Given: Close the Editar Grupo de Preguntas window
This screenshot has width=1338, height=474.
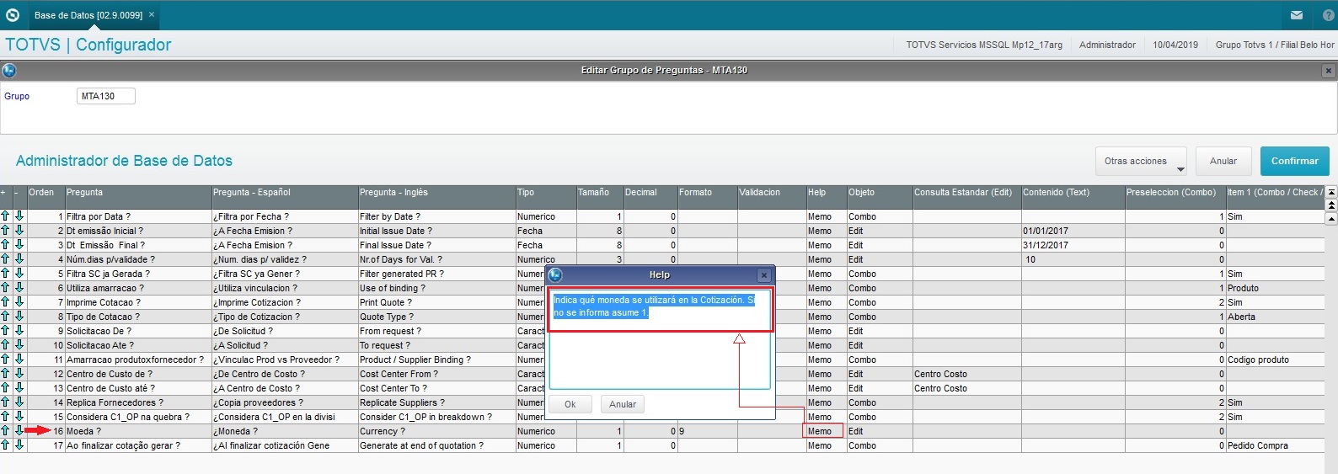Looking at the screenshot, I should click(1328, 71).
